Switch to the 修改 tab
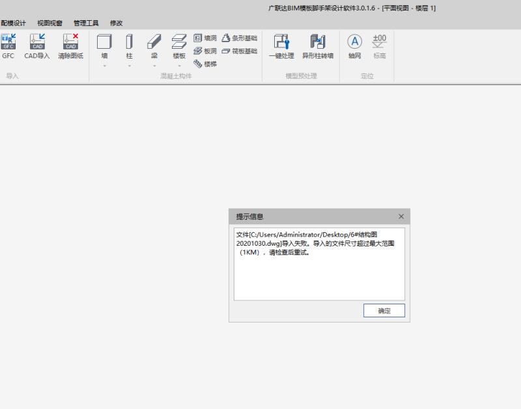 pyautogui.click(x=117, y=23)
